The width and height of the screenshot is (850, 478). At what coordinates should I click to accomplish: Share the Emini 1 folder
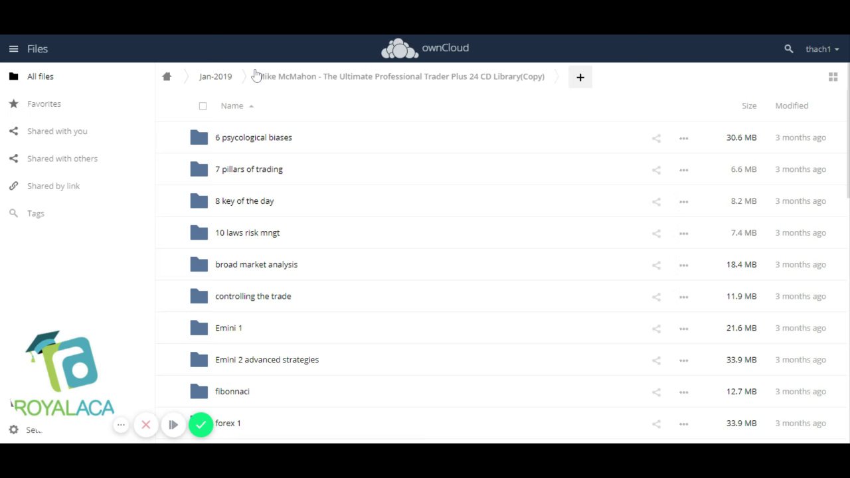[x=656, y=329]
